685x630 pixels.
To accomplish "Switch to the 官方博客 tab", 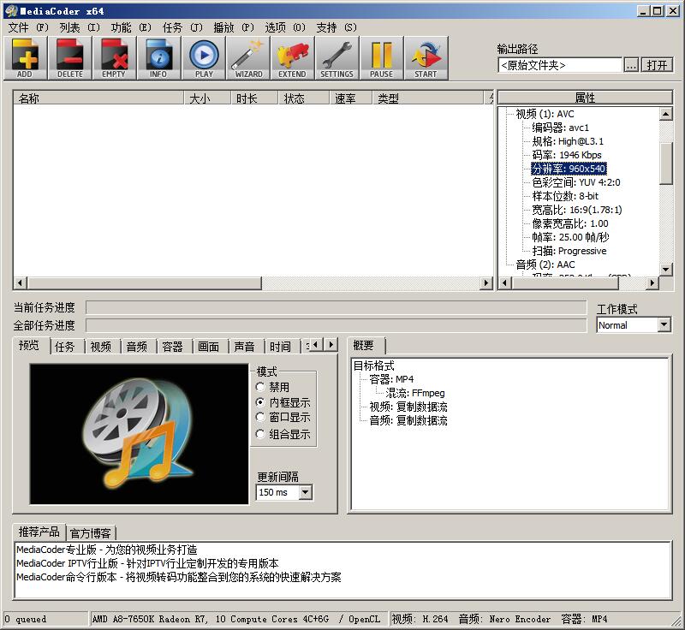I will 91,533.
